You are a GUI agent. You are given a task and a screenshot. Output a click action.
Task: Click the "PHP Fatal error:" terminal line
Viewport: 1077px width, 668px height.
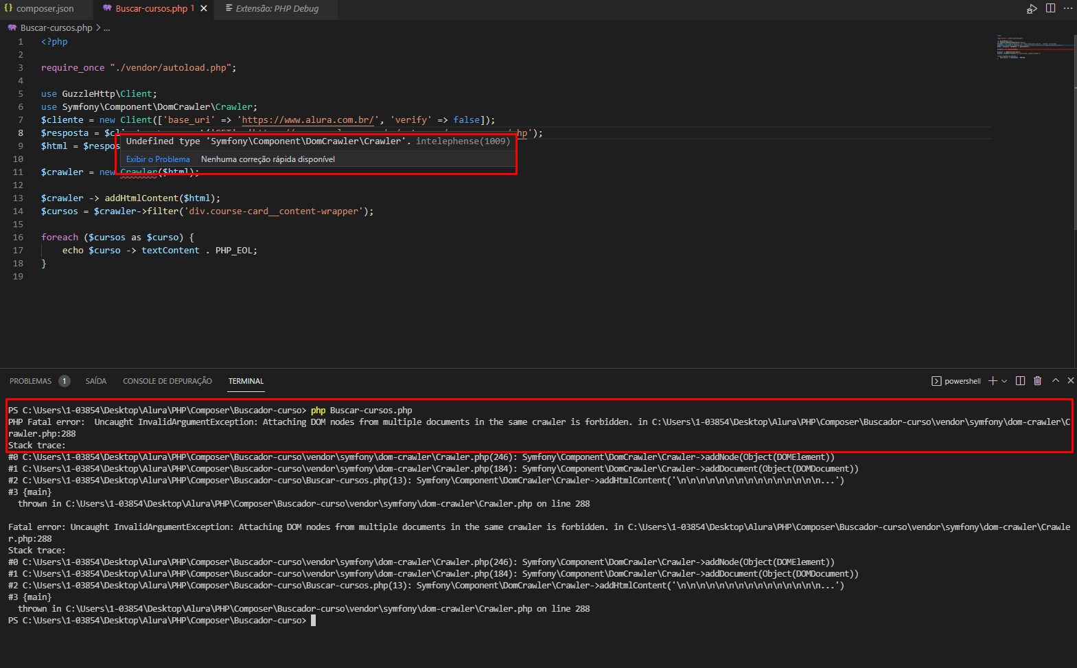(x=46, y=422)
